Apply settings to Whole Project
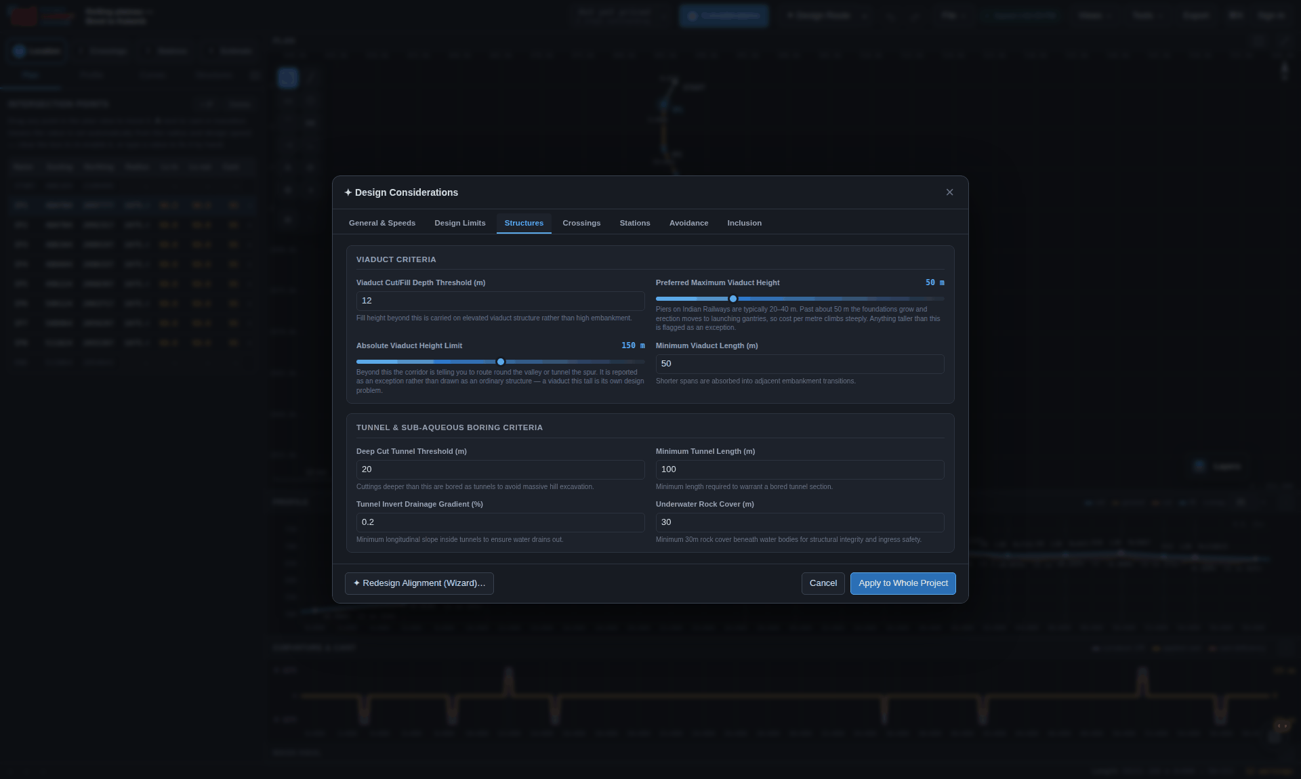The height and width of the screenshot is (779, 1301). pyautogui.click(x=903, y=583)
